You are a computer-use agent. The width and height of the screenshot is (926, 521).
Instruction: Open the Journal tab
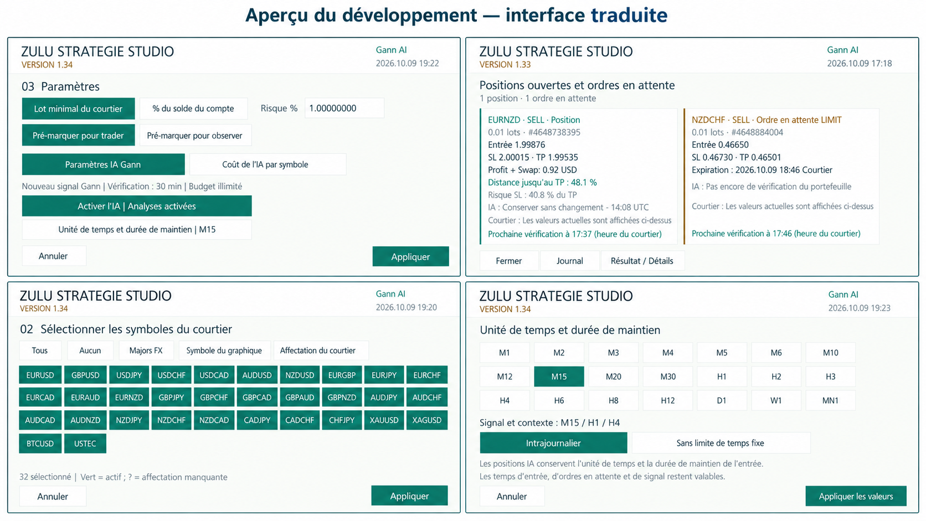tap(570, 261)
